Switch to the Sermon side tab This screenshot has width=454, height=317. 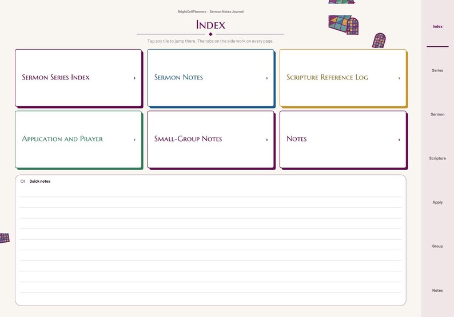coord(437,114)
